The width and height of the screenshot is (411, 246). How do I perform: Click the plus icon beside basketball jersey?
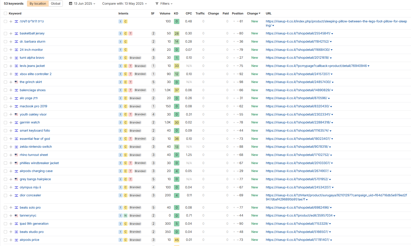tap(11, 34)
